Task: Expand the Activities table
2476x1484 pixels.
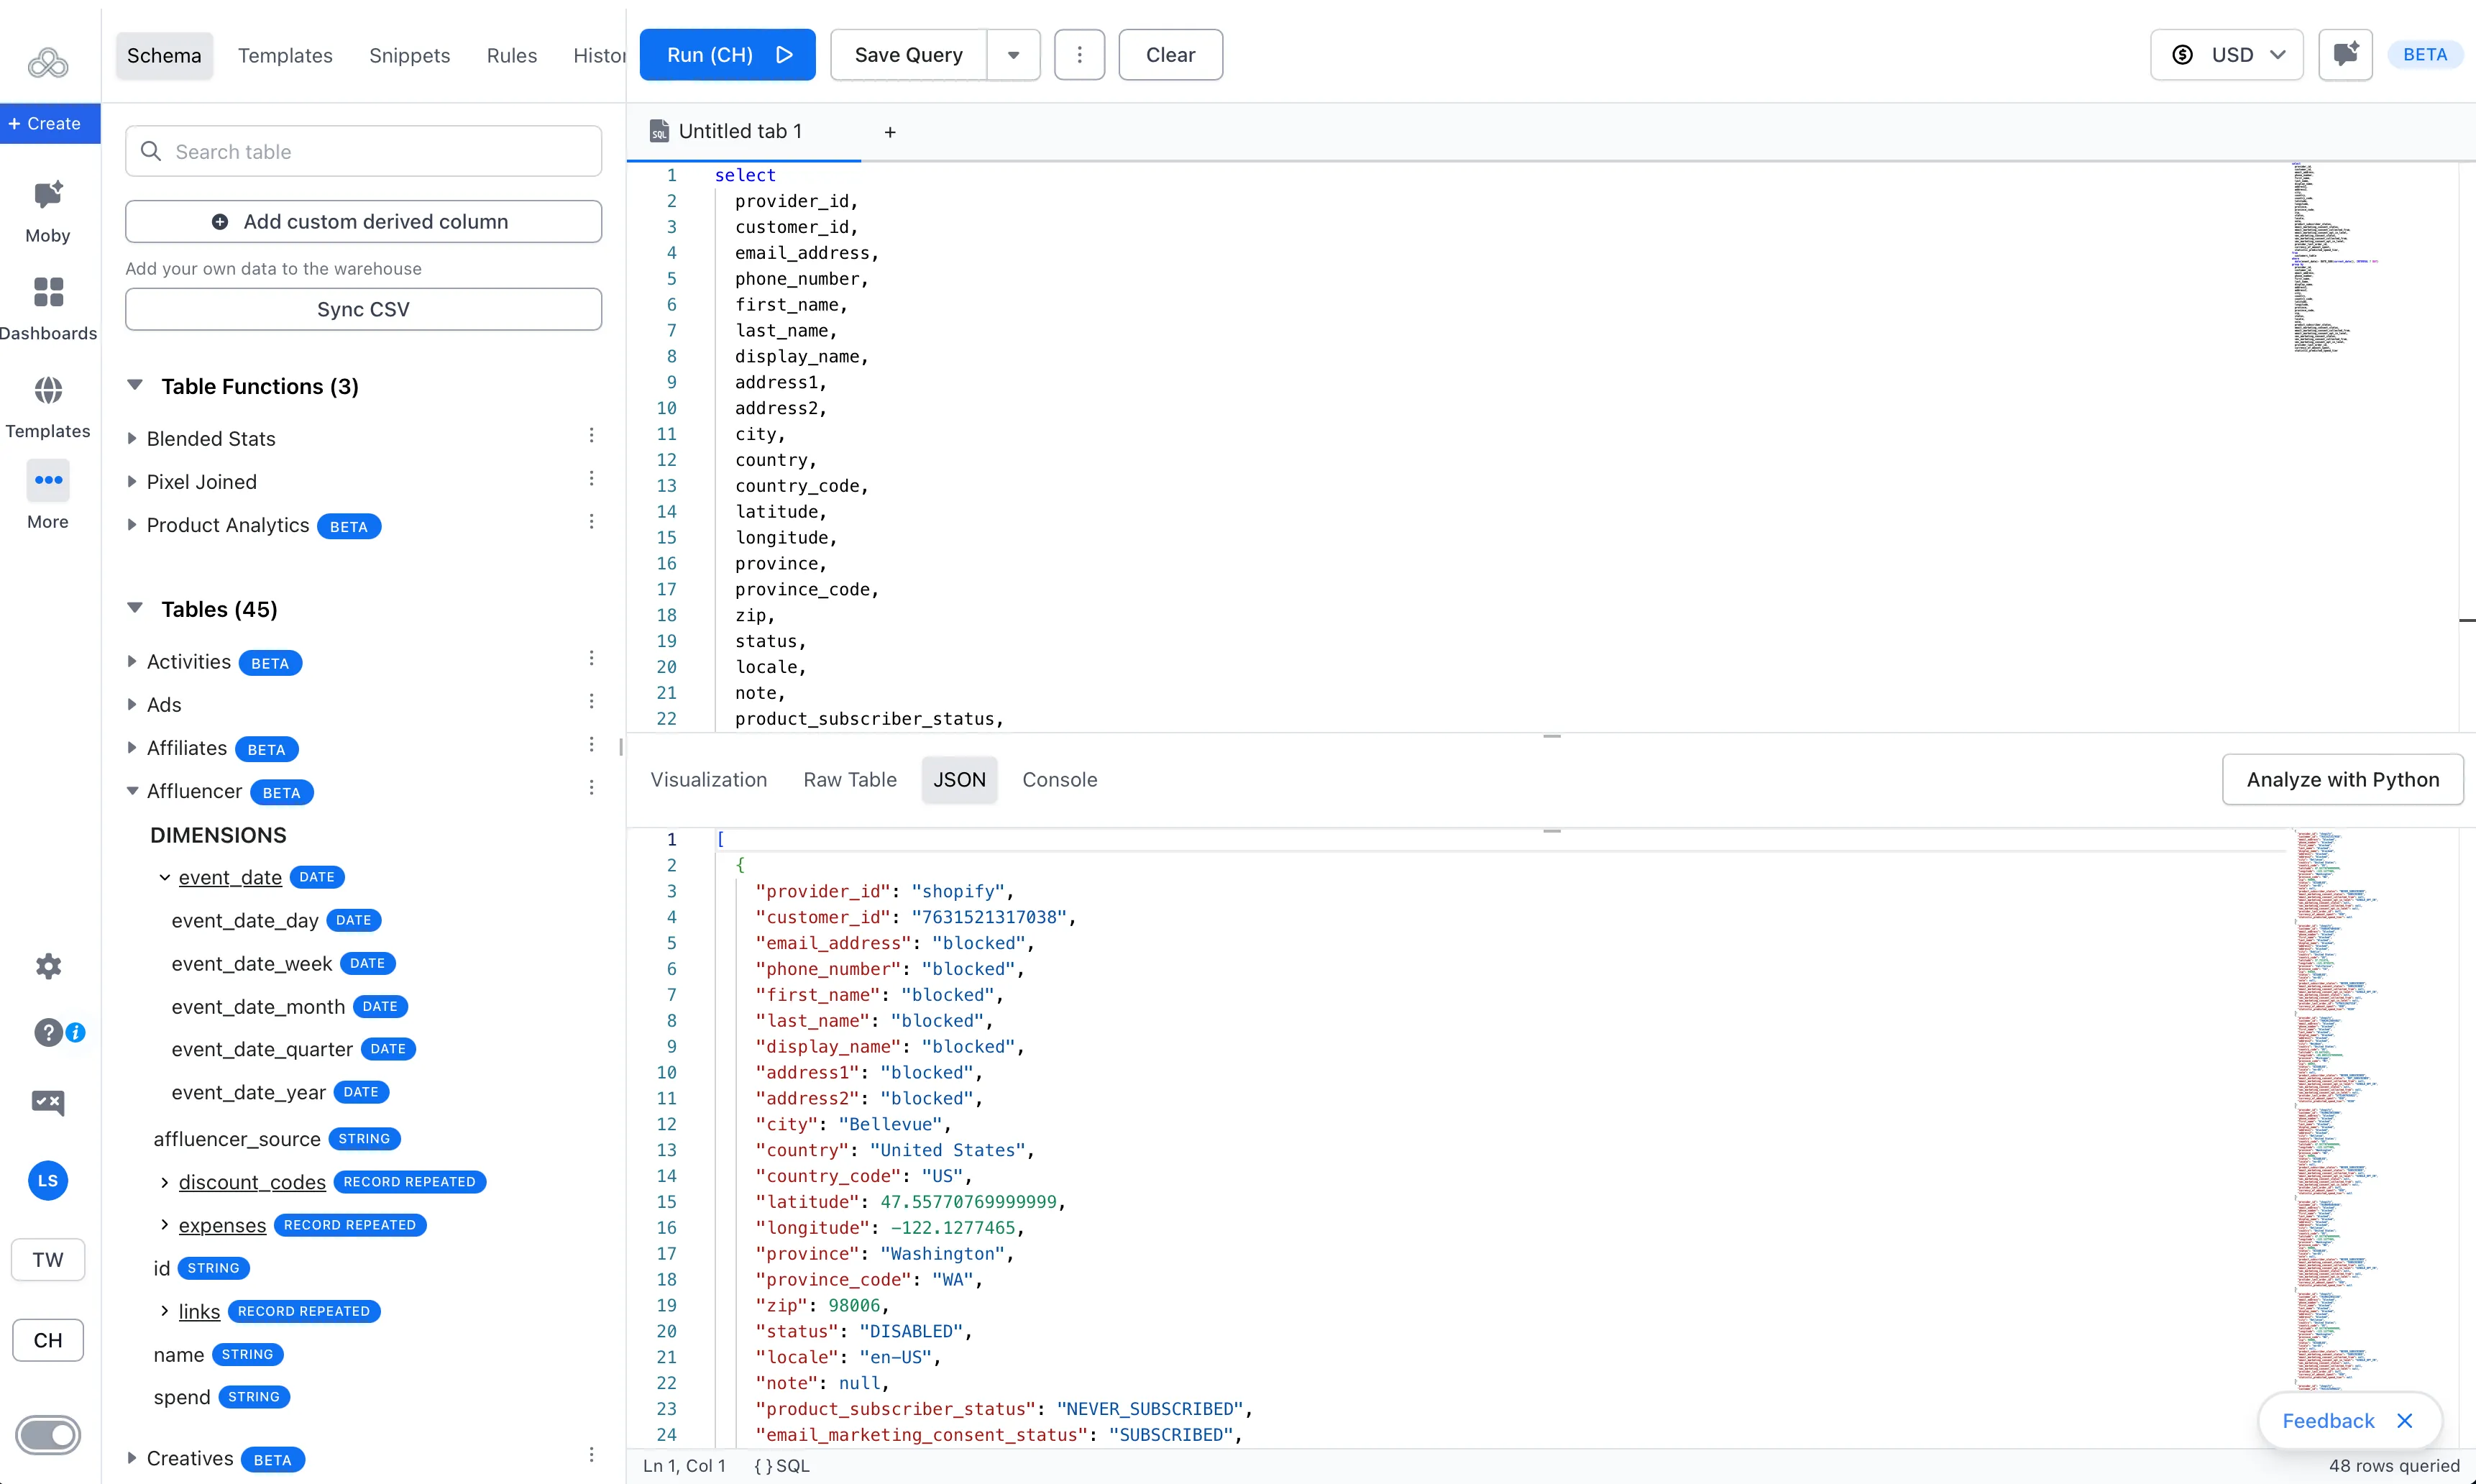Action: 133,661
